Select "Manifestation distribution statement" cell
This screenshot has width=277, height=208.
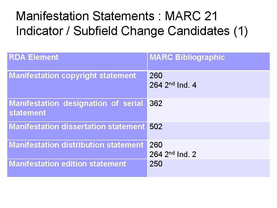[76, 145]
